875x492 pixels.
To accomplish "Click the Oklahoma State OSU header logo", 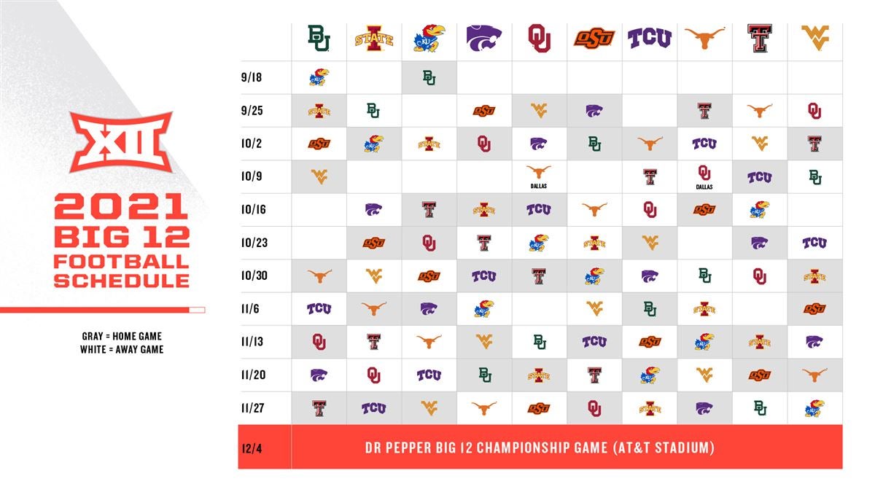I will click(594, 38).
